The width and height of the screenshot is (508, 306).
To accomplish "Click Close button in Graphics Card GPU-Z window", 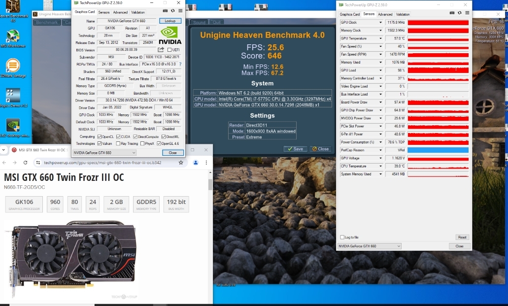I will tap(172, 153).
